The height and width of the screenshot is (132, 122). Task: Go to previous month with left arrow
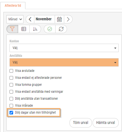30,19
